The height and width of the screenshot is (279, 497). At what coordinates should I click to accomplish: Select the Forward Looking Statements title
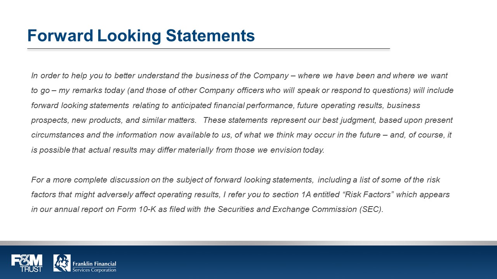[141, 36]
